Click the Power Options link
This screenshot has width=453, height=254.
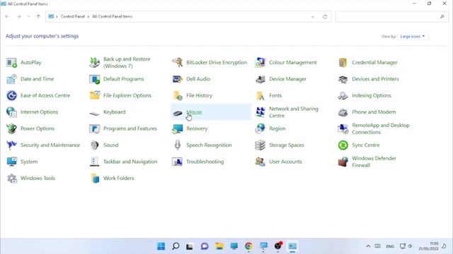pyautogui.click(x=38, y=128)
